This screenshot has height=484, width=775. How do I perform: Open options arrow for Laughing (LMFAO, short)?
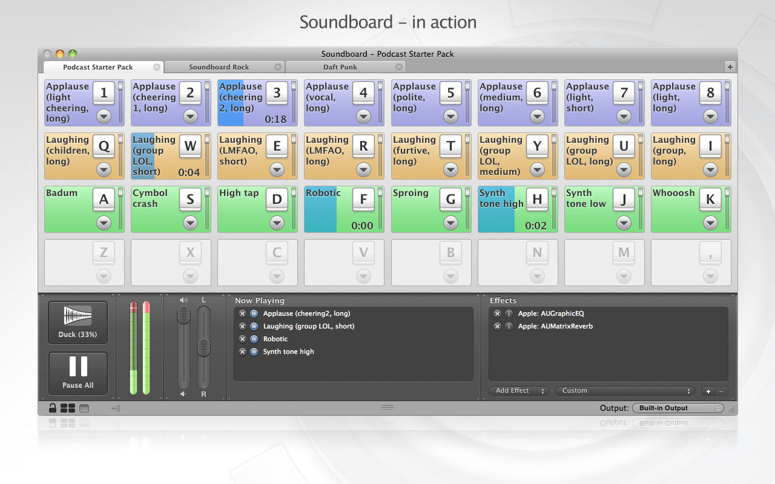pyautogui.click(x=277, y=169)
